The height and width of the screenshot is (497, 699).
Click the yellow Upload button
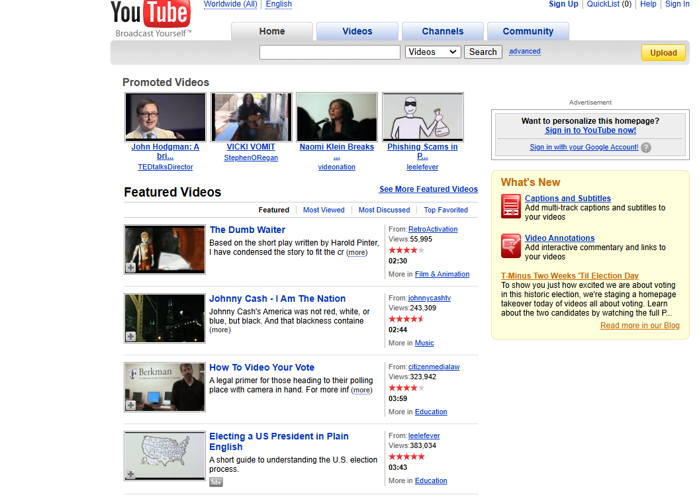click(663, 52)
